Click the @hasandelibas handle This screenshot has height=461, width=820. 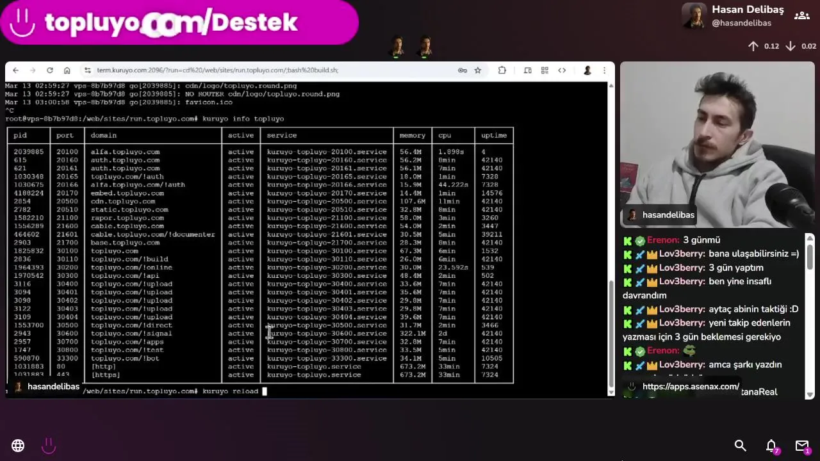[741, 23]
